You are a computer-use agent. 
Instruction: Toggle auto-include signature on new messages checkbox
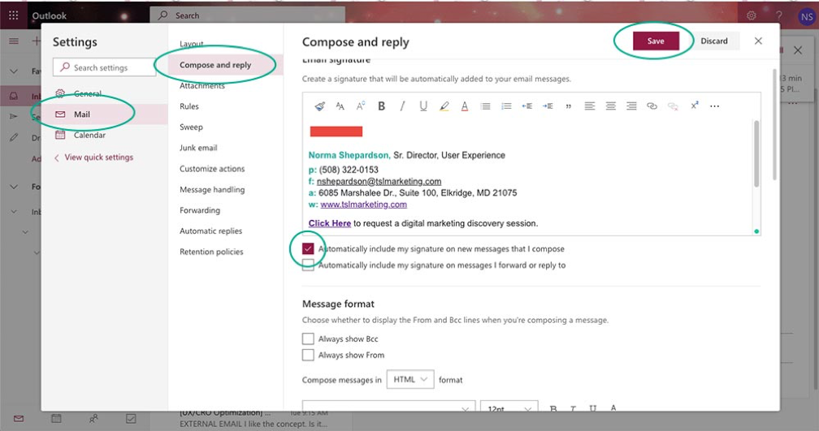point(308,249)
